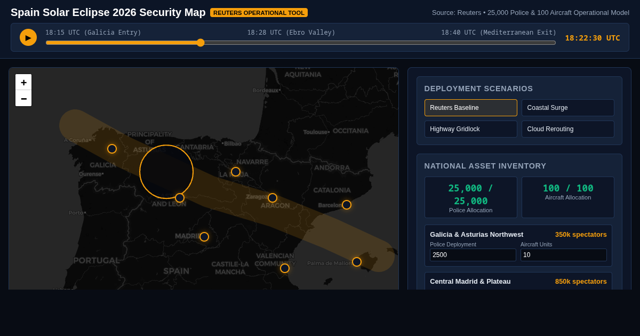Edit Galicia & Asturias Aircraft Units field
Screen dimensions: 640x336
pyautogui.click(x=564, y=255)
